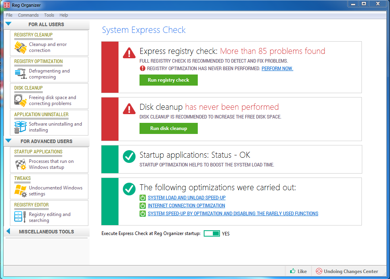390x279 pixels.
Task: Open Registry Cleanup brush icon
Action: click(20, 48)
